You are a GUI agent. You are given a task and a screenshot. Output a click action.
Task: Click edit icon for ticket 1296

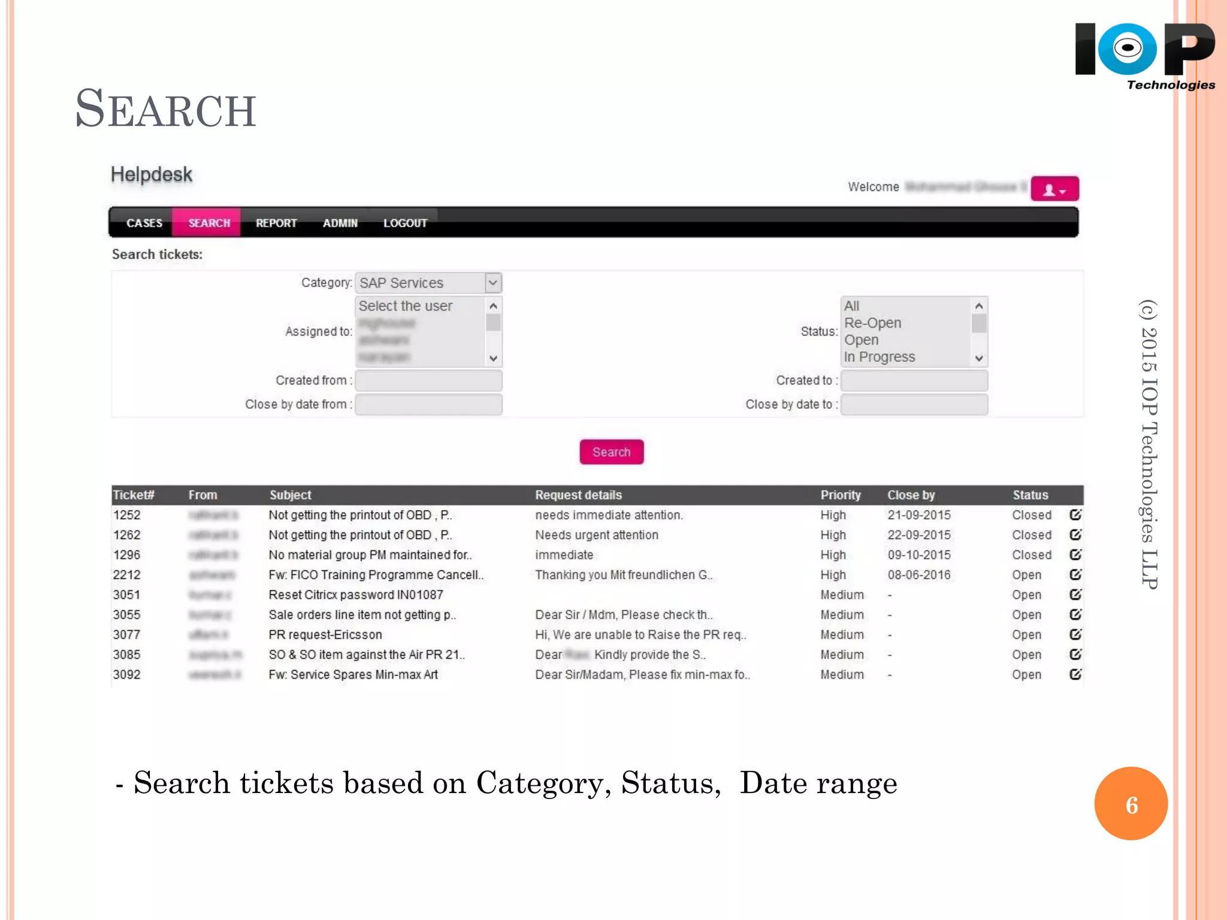tap(1075, 555)
